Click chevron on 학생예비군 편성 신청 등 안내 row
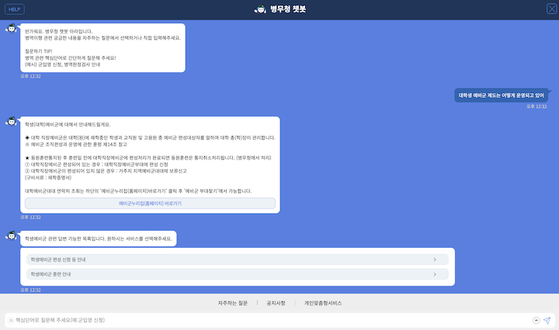Viewport: 559px width, 330px height. 435,259
